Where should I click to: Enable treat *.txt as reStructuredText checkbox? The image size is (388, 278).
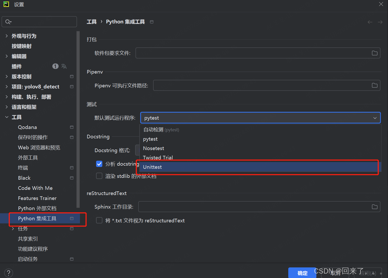[99, 221]
